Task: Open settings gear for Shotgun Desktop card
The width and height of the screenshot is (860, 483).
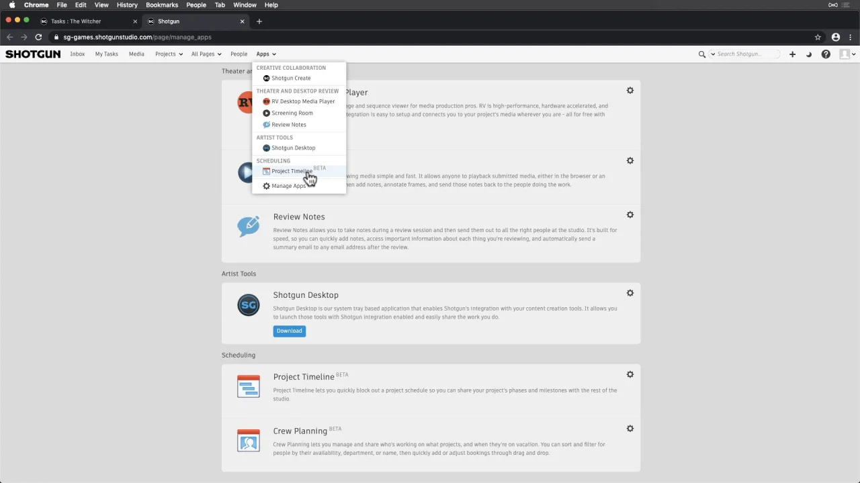Action: (x=630, y=293)
